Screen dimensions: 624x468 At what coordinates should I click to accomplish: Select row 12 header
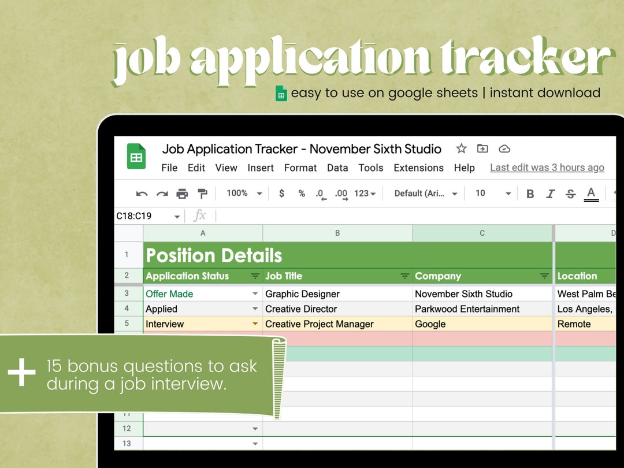[128, 429]
